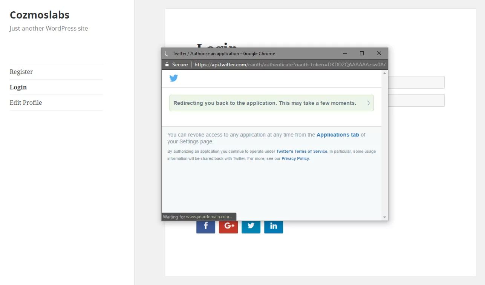This screenshot has width=485, height=285.
Task: Click the second login input field
Action: [x=416, y=100]
